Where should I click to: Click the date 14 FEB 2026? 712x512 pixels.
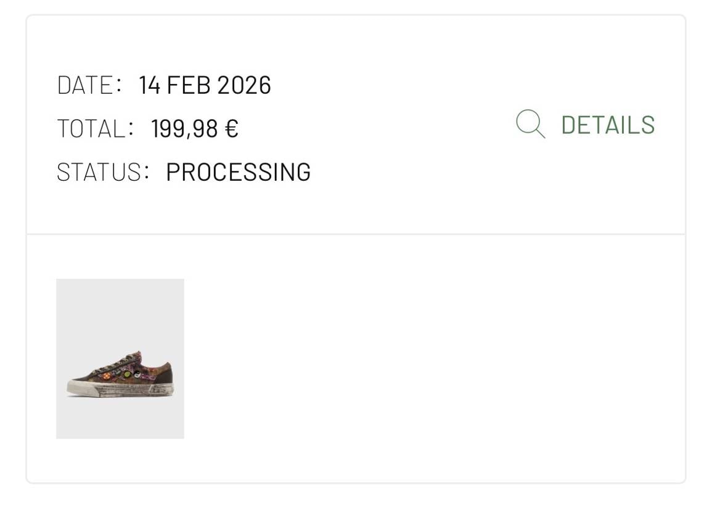pyautogui.click(x=205, y=86)
